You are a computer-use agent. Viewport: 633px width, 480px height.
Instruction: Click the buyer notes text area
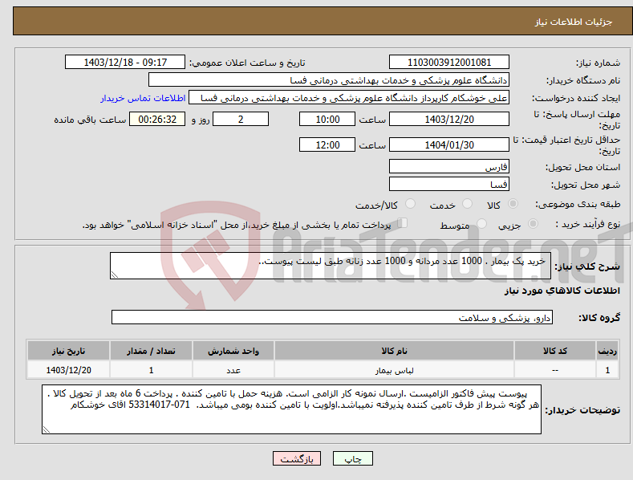291,409
